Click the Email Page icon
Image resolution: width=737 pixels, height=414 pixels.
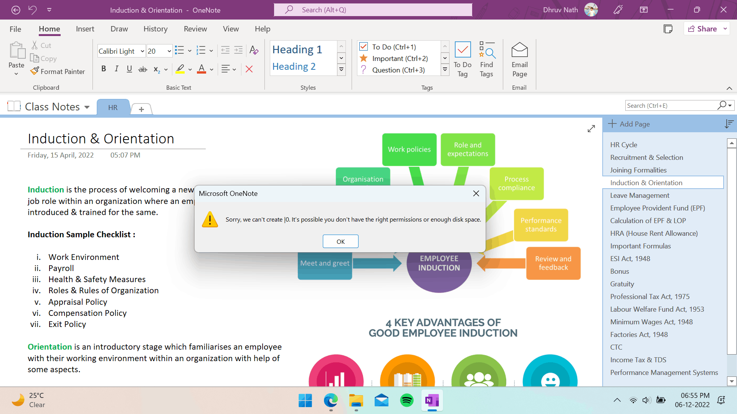click(519, 50)
